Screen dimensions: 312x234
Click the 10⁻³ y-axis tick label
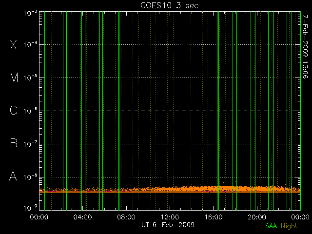pyautogui.click(x=30, y=13)
